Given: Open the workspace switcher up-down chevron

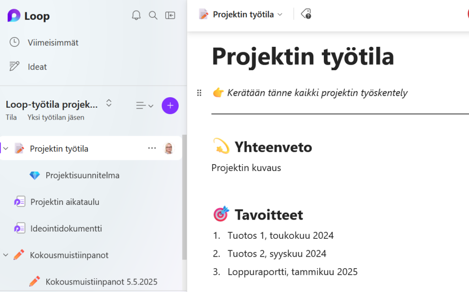Looking at the screenshot, I should click(x=109, y=103).
